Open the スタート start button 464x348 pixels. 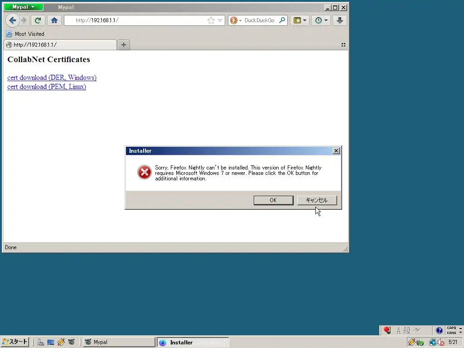tap(15, 342)
